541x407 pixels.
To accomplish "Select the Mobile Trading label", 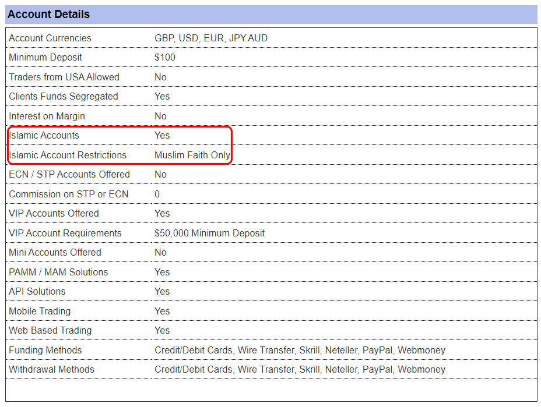I will tap(40, 311).
